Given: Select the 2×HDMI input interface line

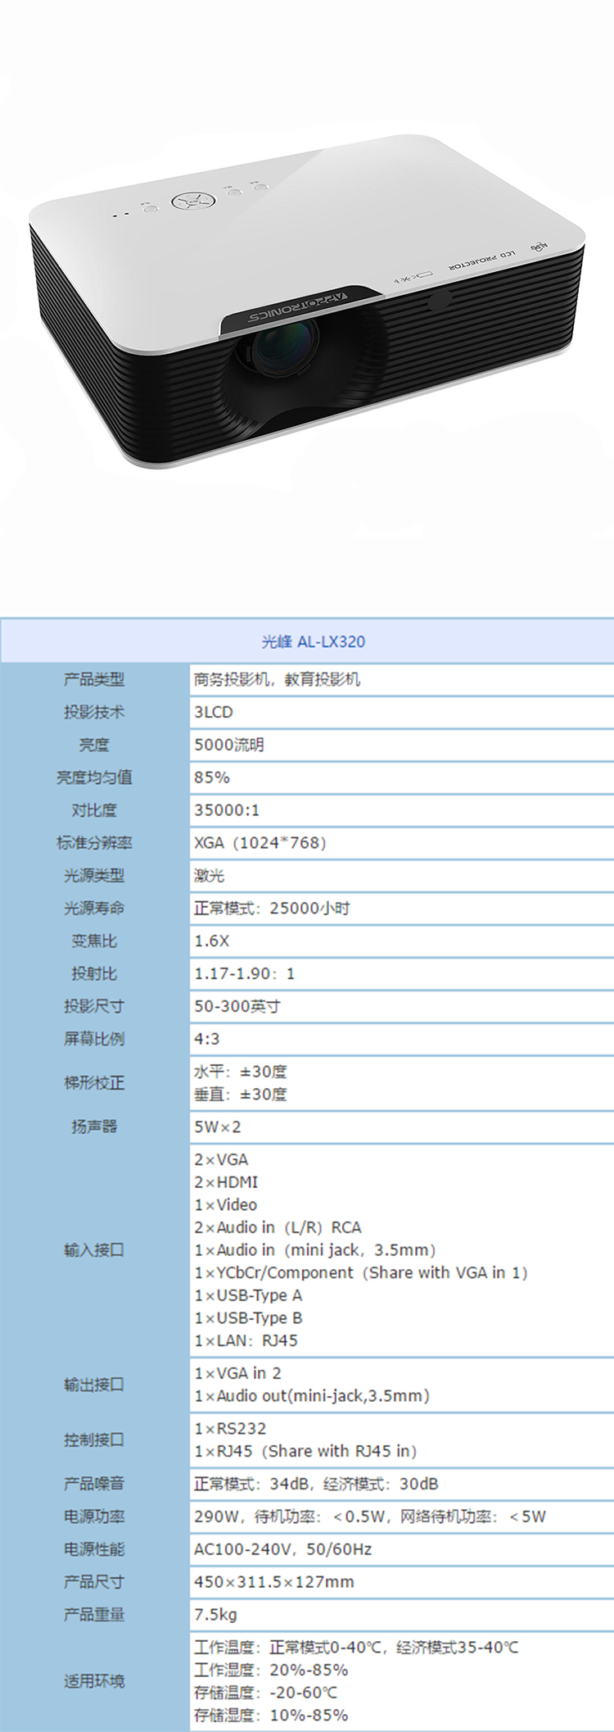Looking at the screenshot, I should pyautogui.click(x=226, y=1182).
